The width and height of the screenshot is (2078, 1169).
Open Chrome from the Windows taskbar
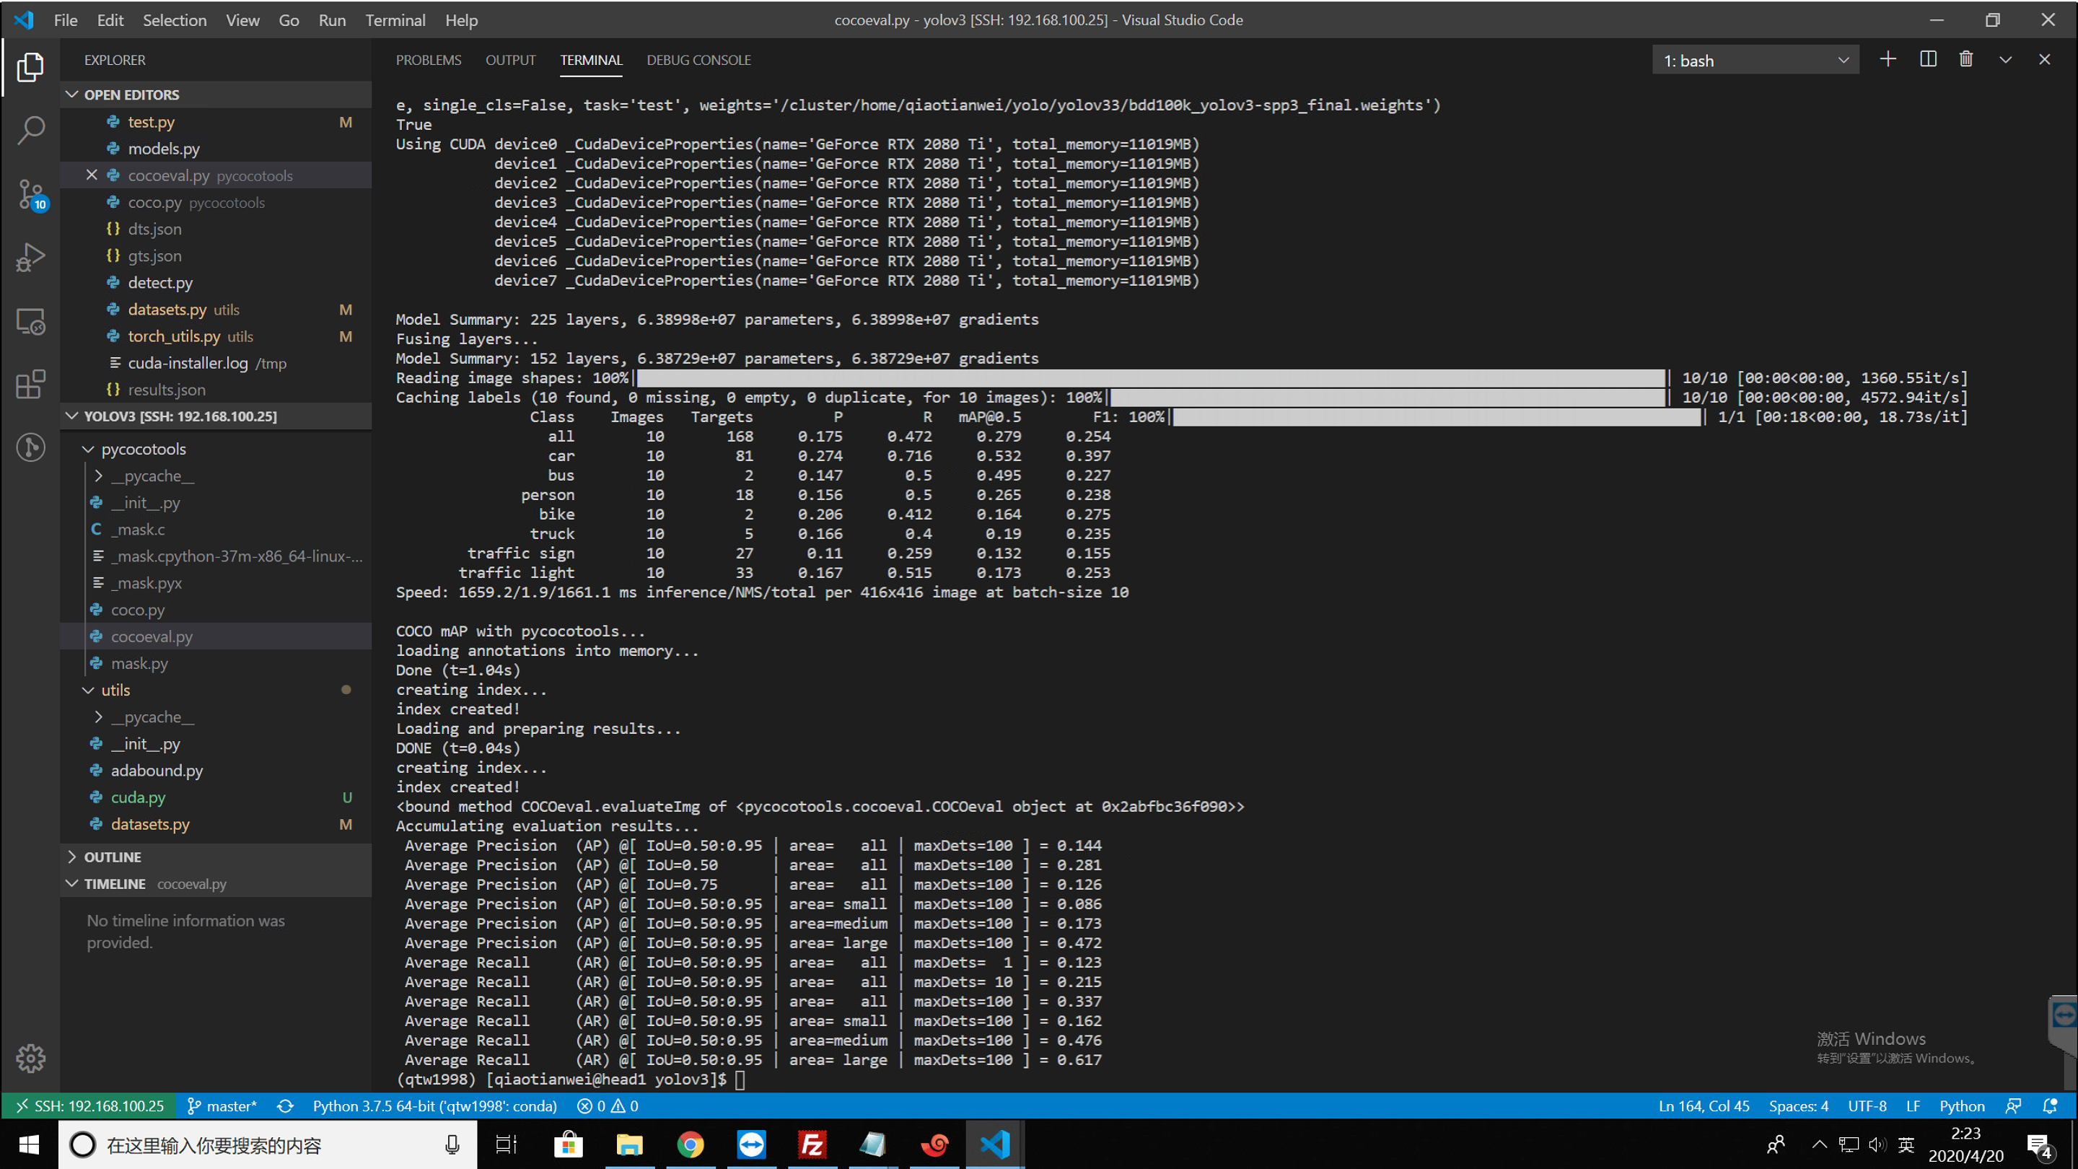[x=690, y=1144]
